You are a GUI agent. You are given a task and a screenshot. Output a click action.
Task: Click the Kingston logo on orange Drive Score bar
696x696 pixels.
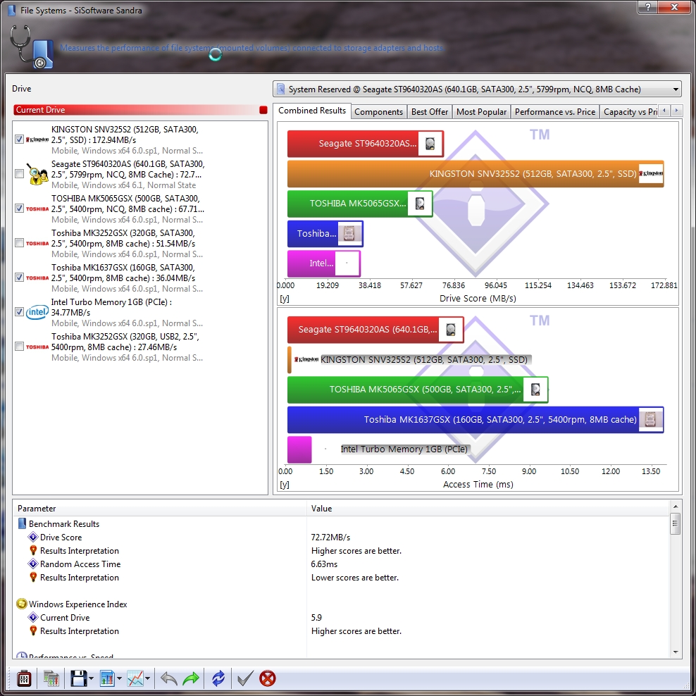(x=651, y=173)
